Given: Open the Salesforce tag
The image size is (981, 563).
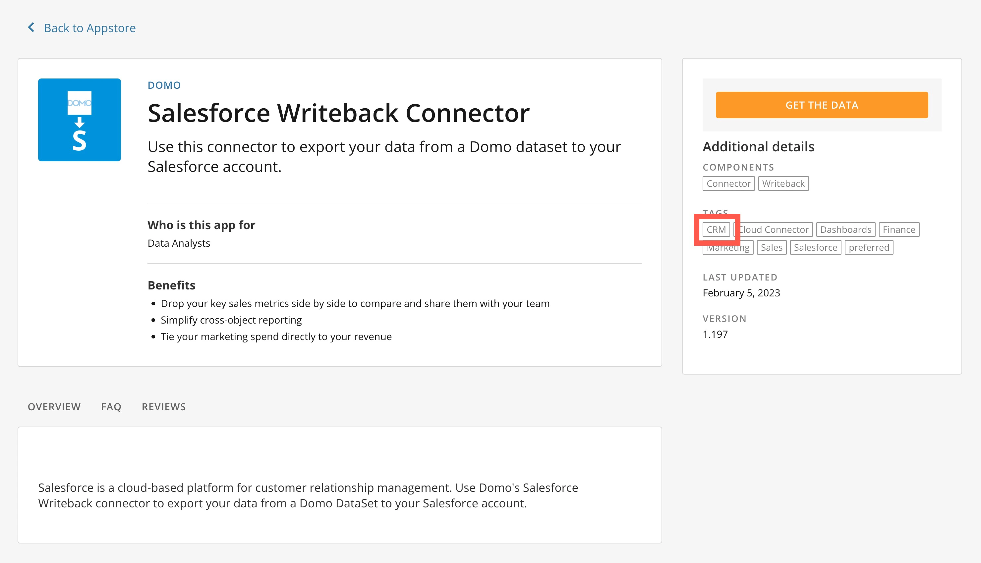Looking at the screenshot, I should click(x=815, y=247).
